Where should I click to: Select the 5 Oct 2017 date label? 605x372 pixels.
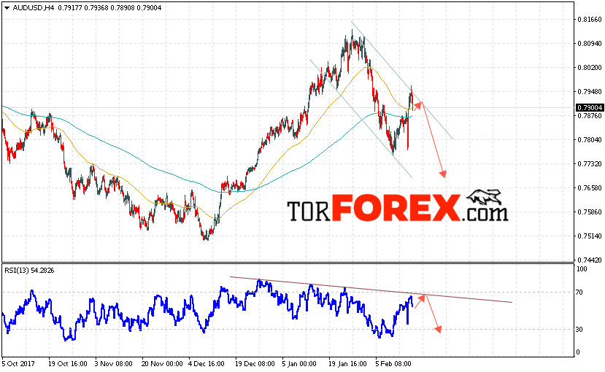pos(18,364)
